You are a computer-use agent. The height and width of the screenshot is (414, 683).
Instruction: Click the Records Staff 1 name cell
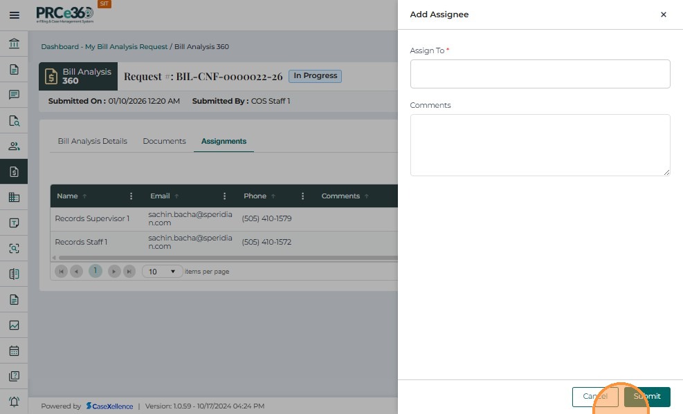click(81, 242)
